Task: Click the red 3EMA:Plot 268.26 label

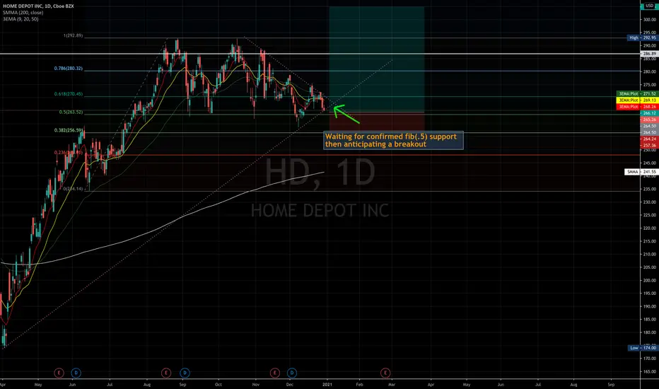Action: coord(636,107)
